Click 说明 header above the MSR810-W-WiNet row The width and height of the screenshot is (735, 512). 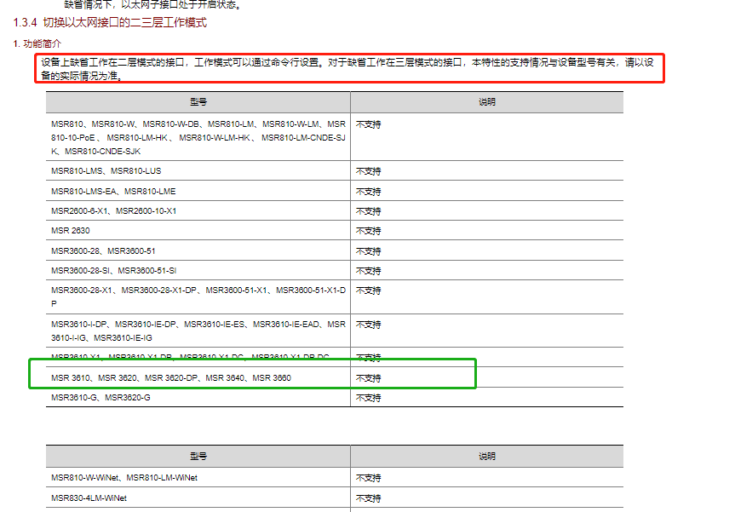[486, 457]
